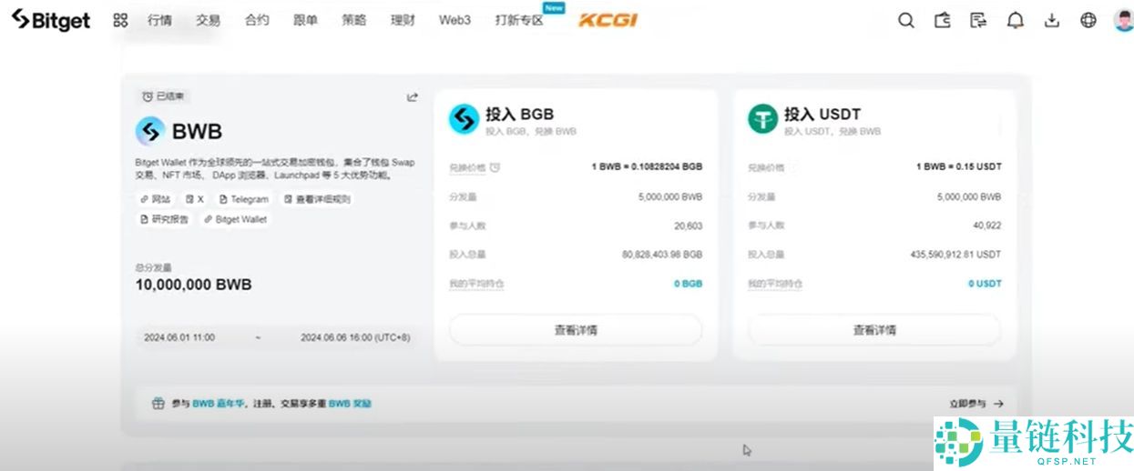The width and height of the screenshot is (1134, 471).
Task: Click 1 BWB = 0.15 USDT rate
Action: 959,167
